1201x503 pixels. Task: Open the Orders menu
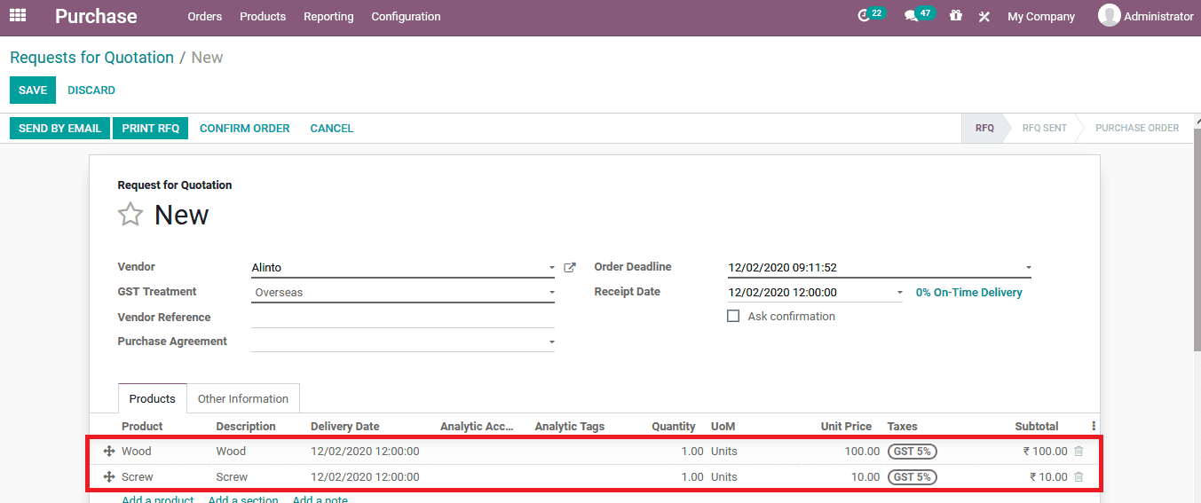coord(205,16)
